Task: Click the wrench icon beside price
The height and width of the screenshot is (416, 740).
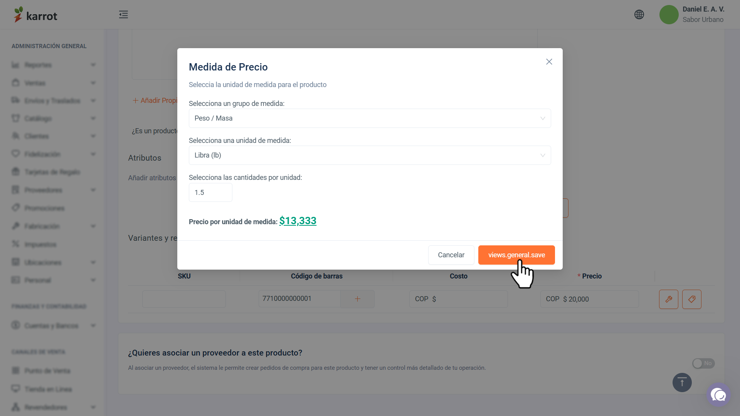Action: pyautogui.click(x=669, y=299)
